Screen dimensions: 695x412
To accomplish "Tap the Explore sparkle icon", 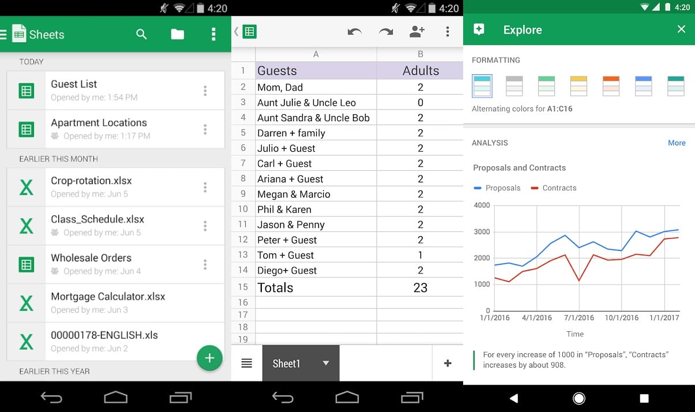I will pyautogui.click(x=479, y=29).
